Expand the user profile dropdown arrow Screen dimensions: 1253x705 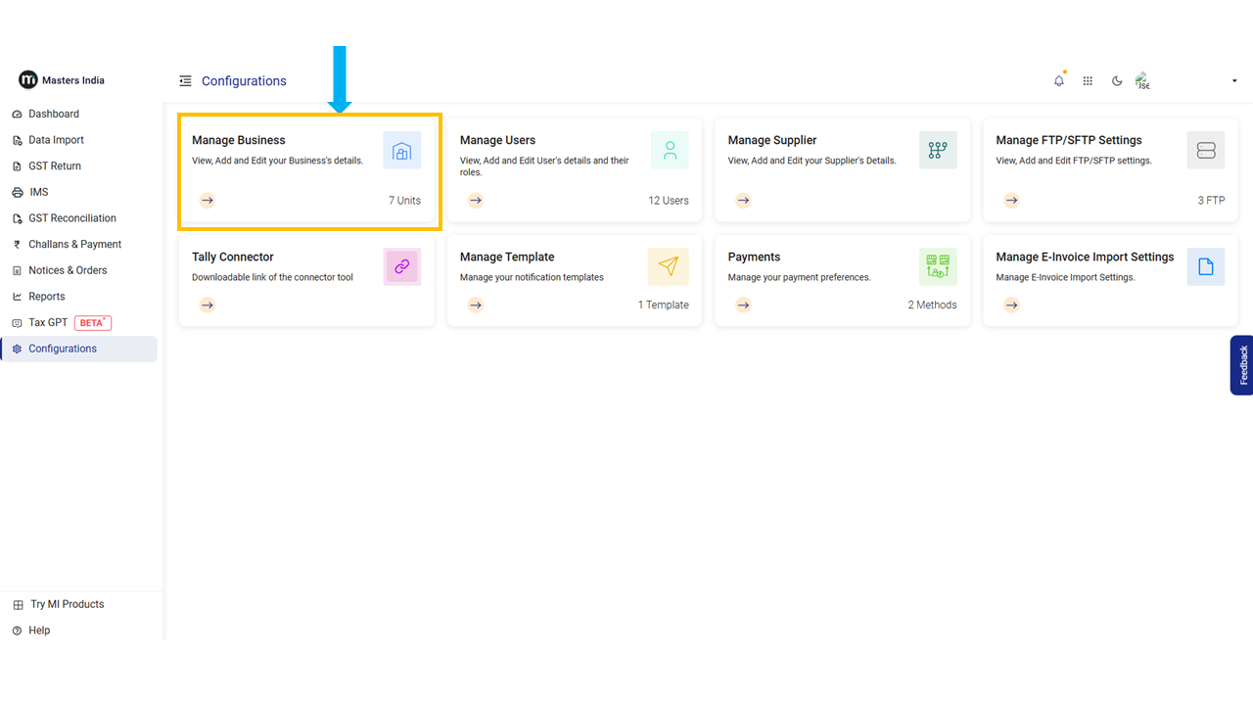coord(1233,81)
